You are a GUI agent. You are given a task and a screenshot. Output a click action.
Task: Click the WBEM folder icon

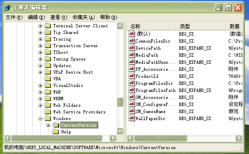(48, 99)
